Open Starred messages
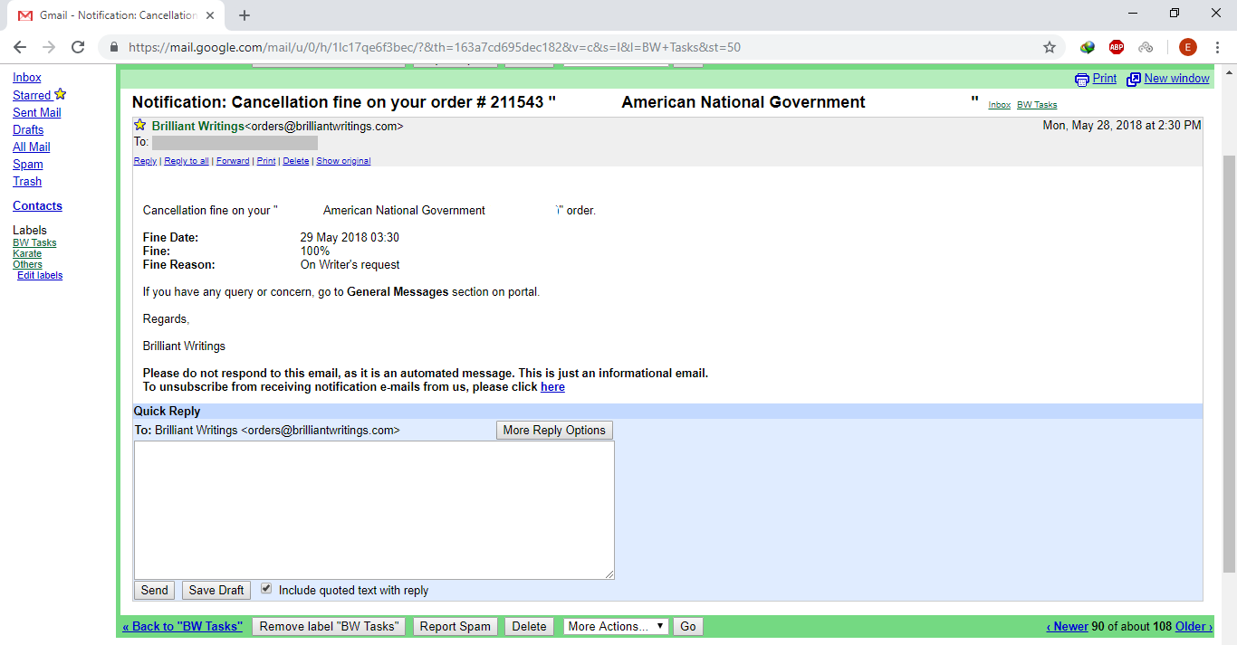The height and width of the screenshot is (645, 1237). (32, 95)
